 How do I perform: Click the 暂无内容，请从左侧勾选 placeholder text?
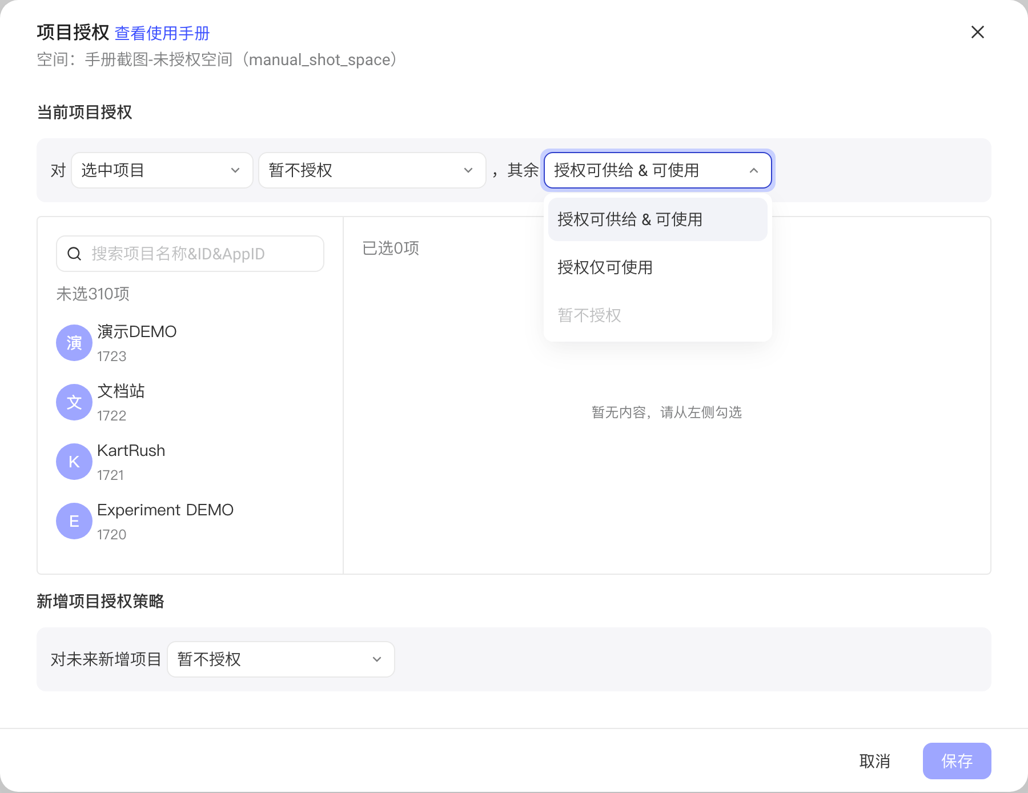click(x=667, y=412)
